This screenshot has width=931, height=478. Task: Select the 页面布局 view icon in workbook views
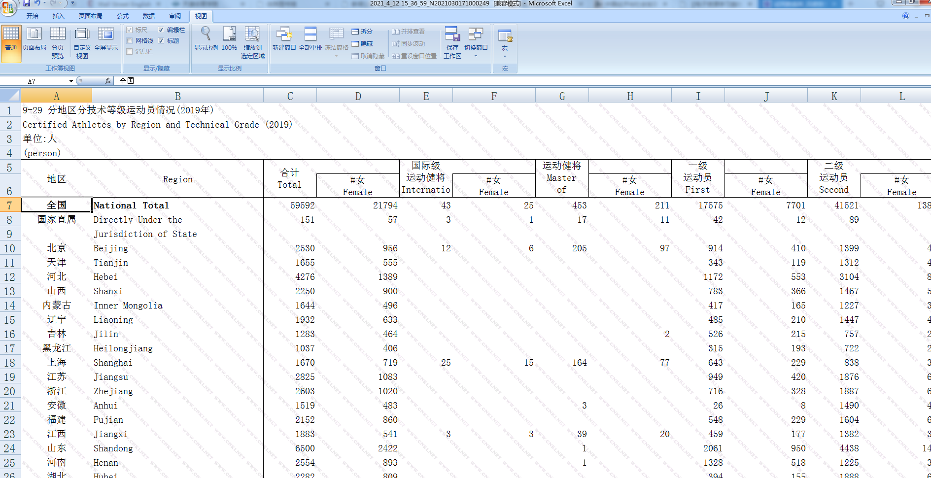[34, 38]
